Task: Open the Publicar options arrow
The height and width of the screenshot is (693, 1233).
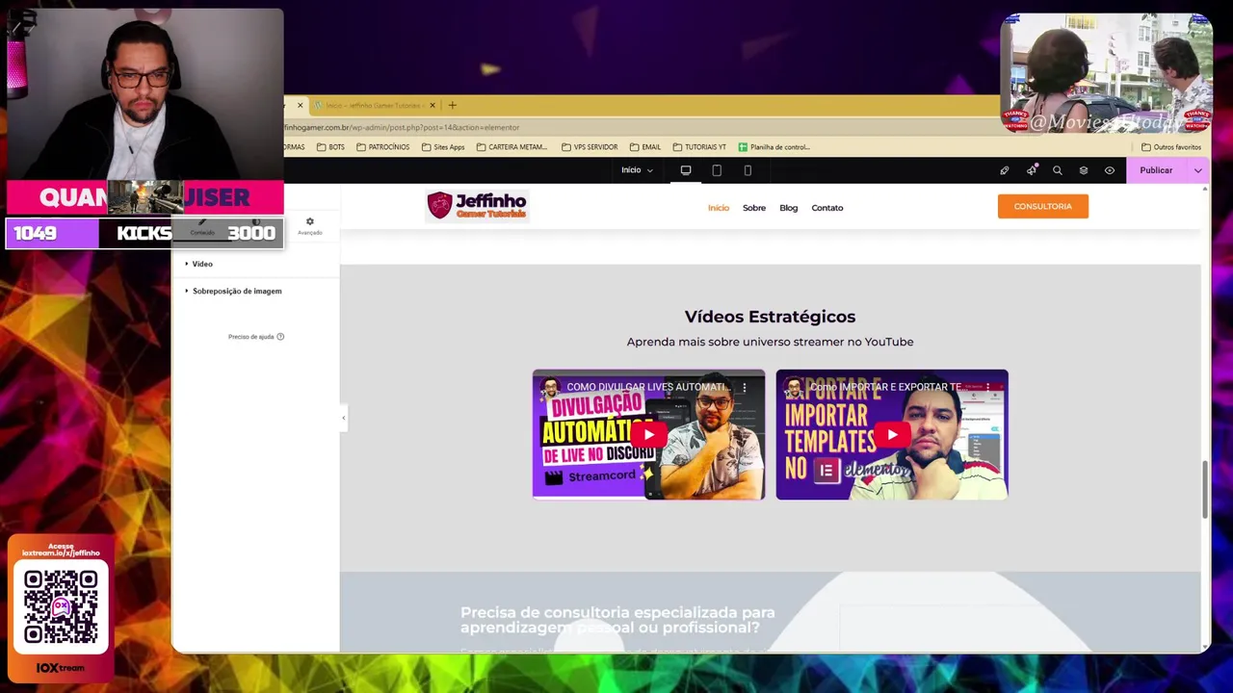Action: pos(1197,170)
